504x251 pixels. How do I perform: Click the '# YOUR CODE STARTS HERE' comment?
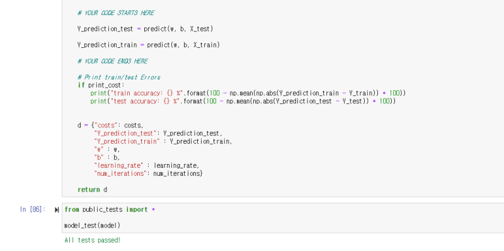point(116,13)
